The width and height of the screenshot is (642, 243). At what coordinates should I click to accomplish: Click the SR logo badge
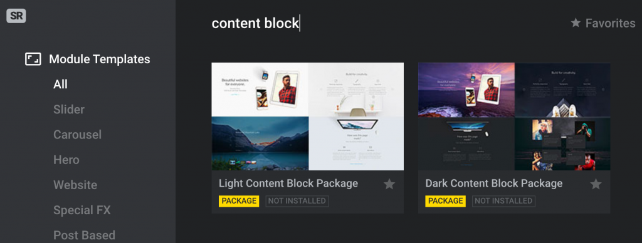point(16,16)
